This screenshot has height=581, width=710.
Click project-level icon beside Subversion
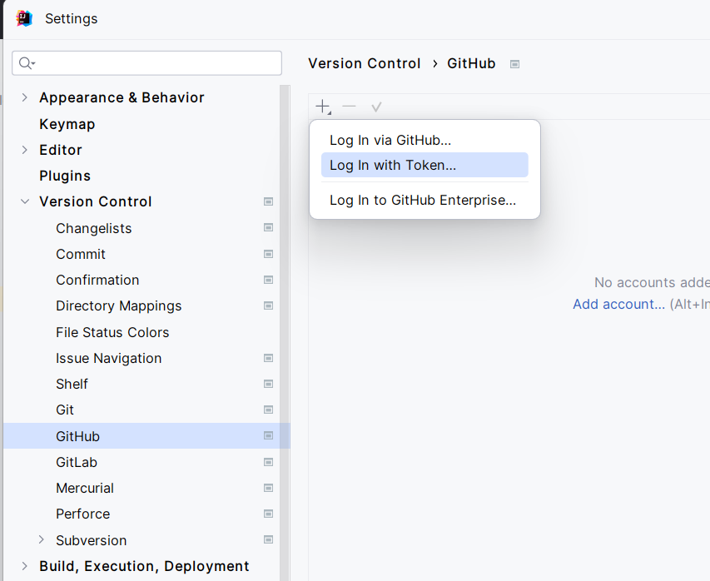pos(269,539)
